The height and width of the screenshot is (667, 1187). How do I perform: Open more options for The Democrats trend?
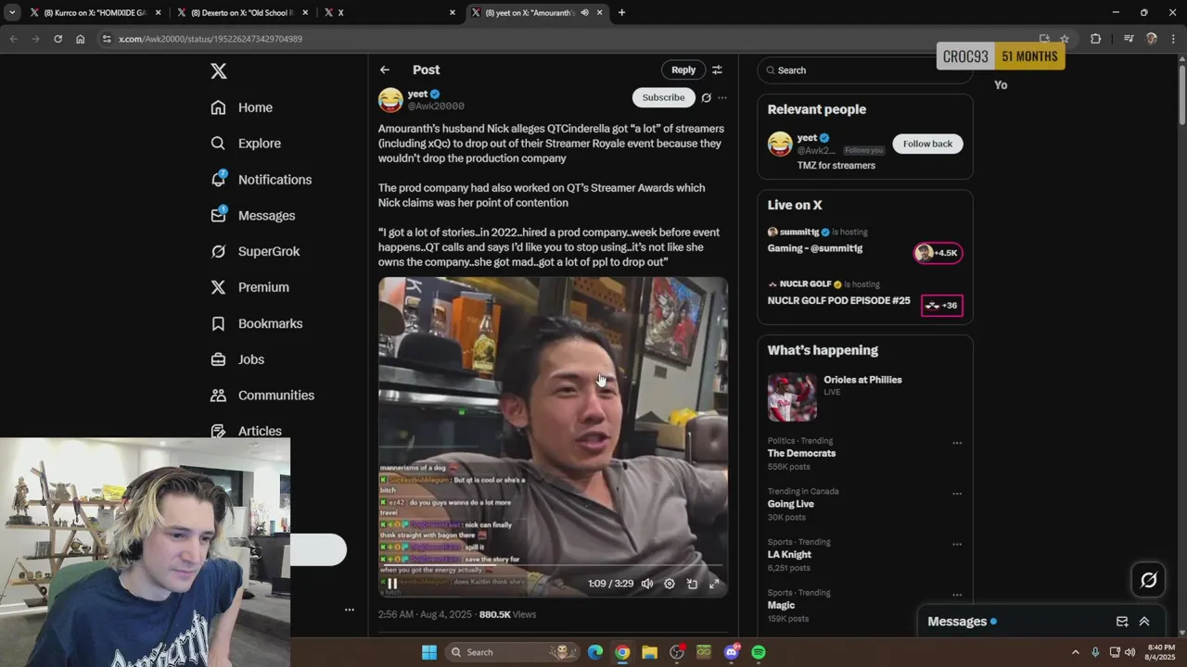tap(957, 443)
